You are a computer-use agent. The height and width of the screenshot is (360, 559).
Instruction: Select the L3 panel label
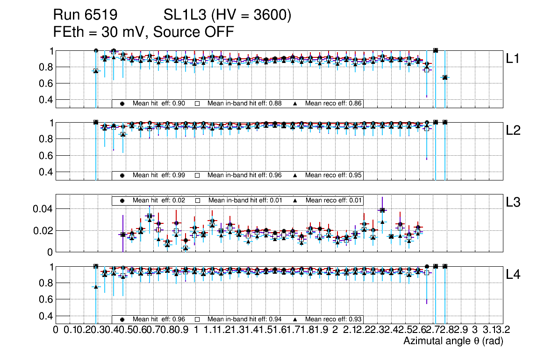(514, 202)
